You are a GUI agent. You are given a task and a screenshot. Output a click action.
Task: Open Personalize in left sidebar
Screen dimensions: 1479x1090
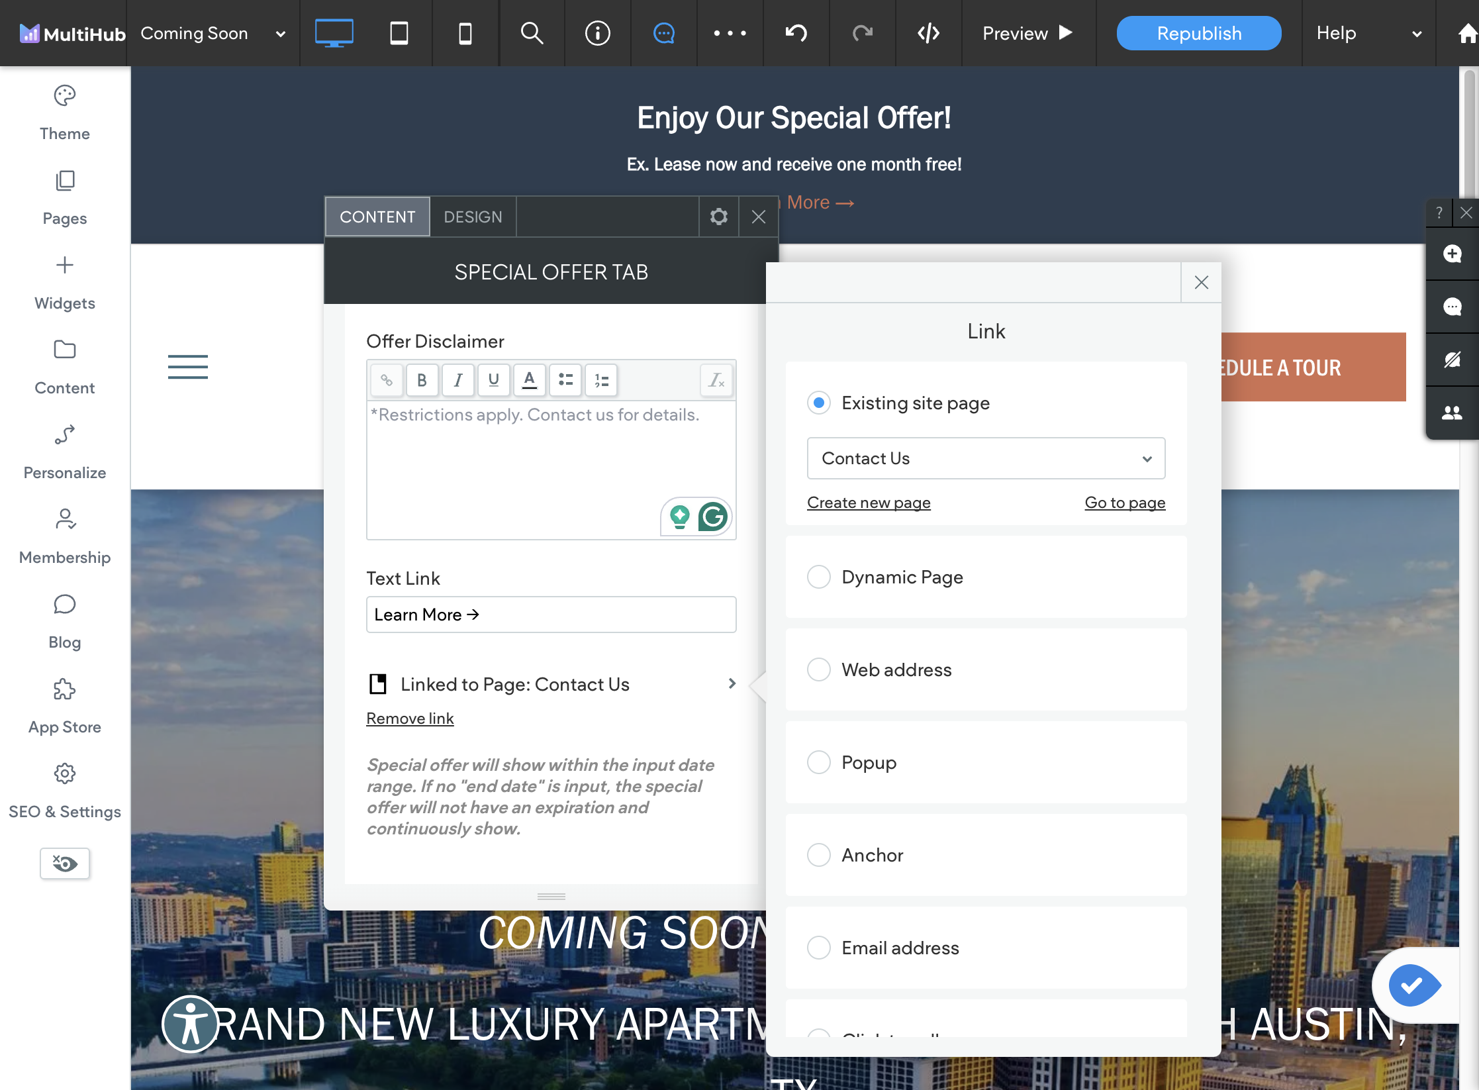65,452
